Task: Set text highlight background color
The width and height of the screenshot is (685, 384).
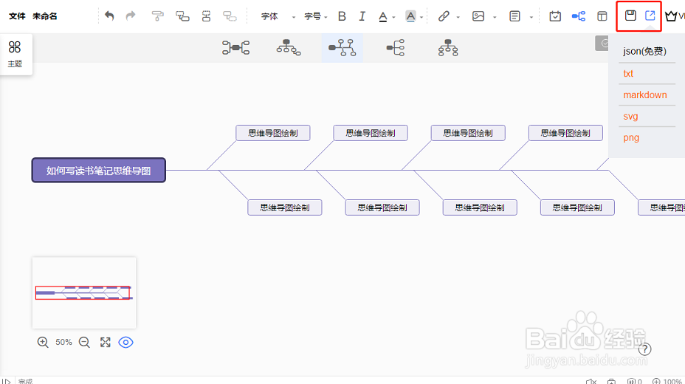Action: point(410,16)
